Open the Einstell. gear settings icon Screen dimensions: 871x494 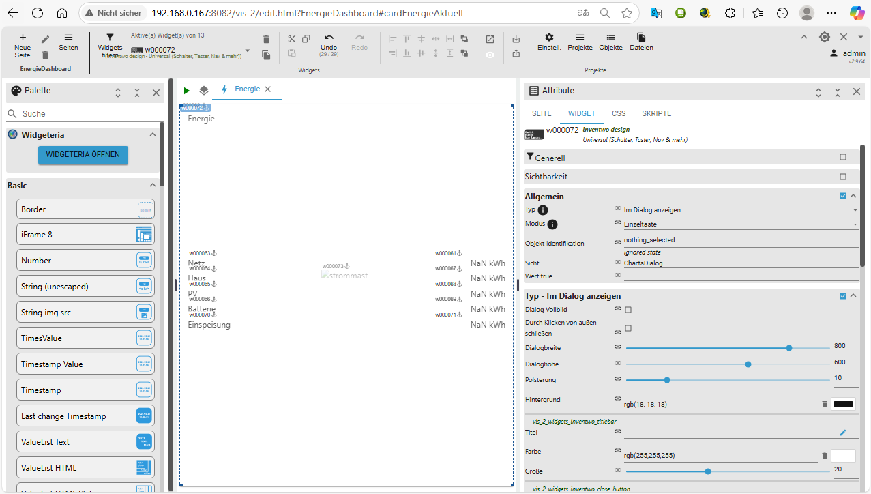549,38
